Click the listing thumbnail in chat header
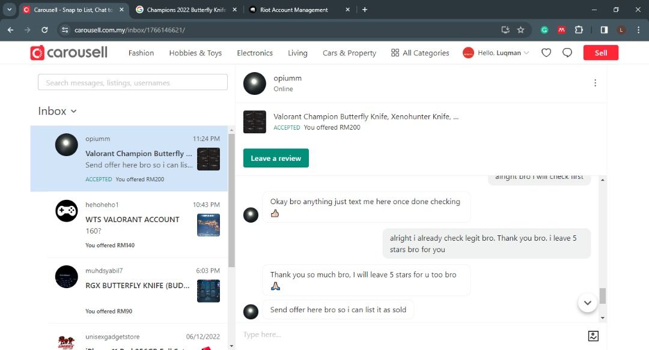The image size is (649, 350). [x=255, y=122]
